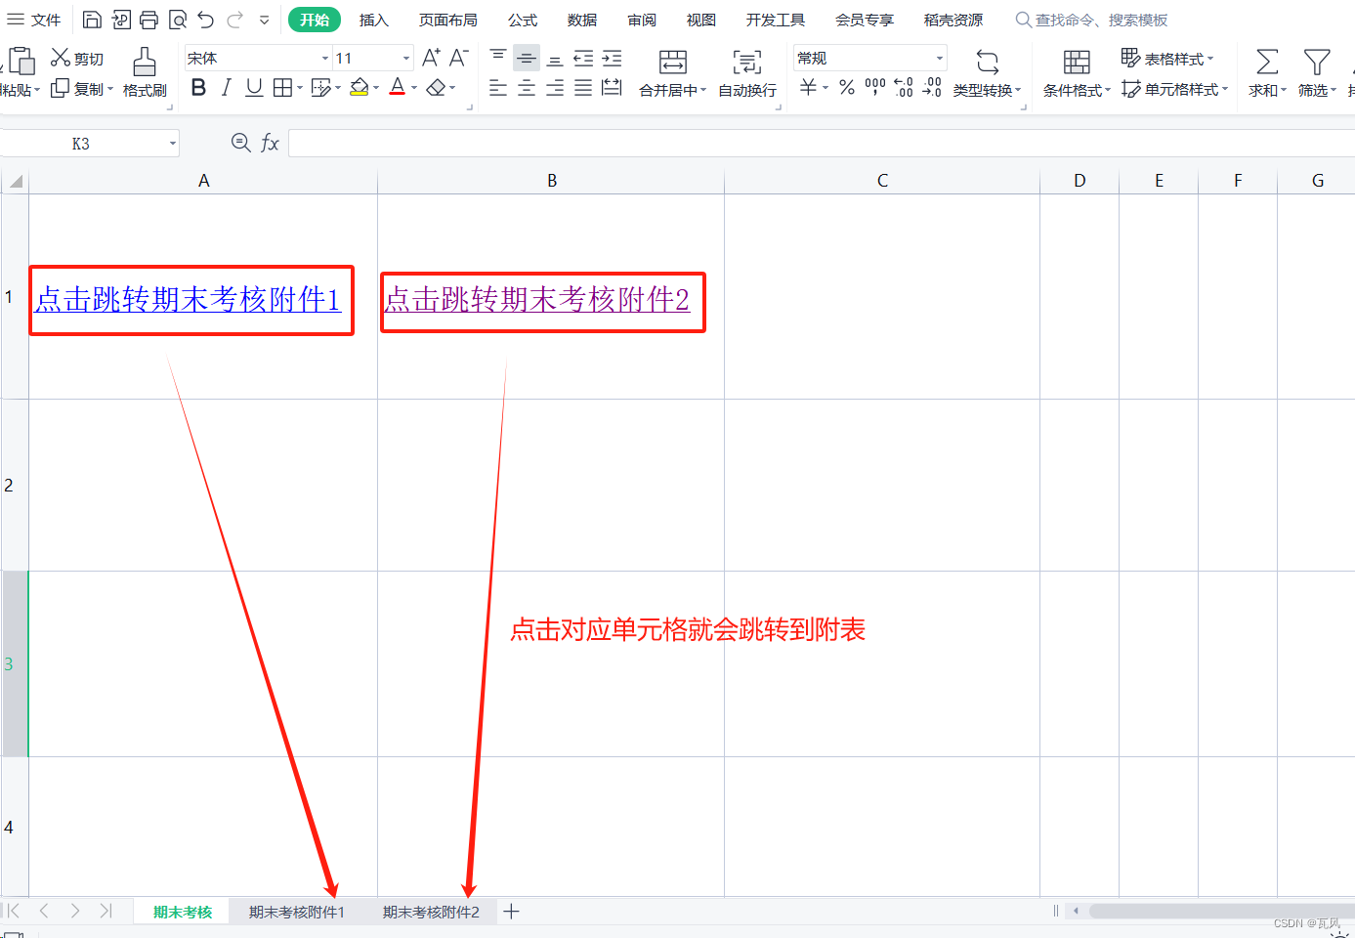This screenshot has width=1355, height=938.
Task: Click the 剪切 (Cut) scissors icon
Action: coord(61,58)
